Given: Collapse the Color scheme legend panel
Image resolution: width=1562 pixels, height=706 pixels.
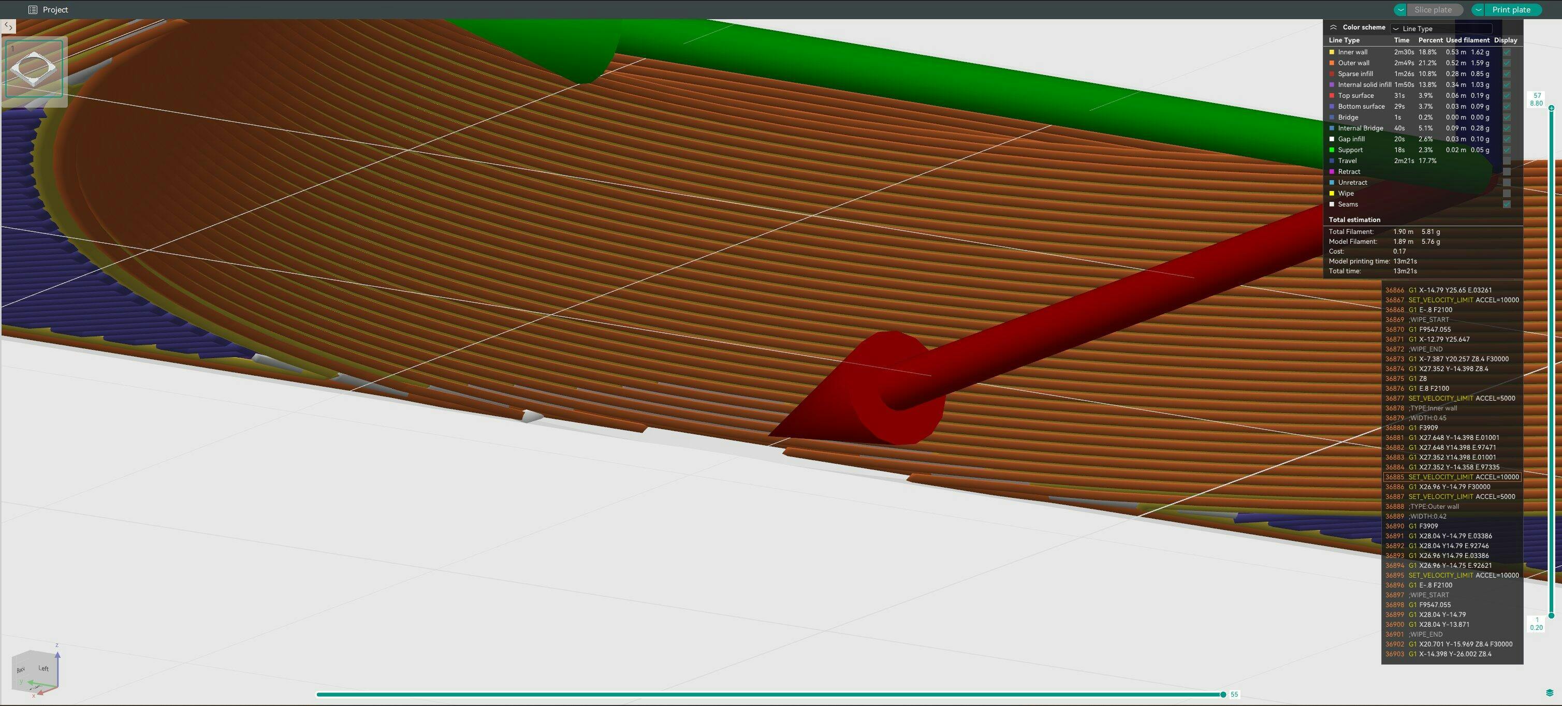Looking at the screenshot, I should pos(1333,27).
